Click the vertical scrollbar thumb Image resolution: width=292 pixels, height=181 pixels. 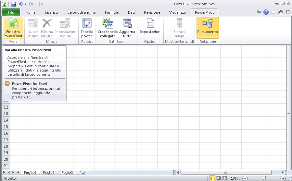click(x=289, y=114)
